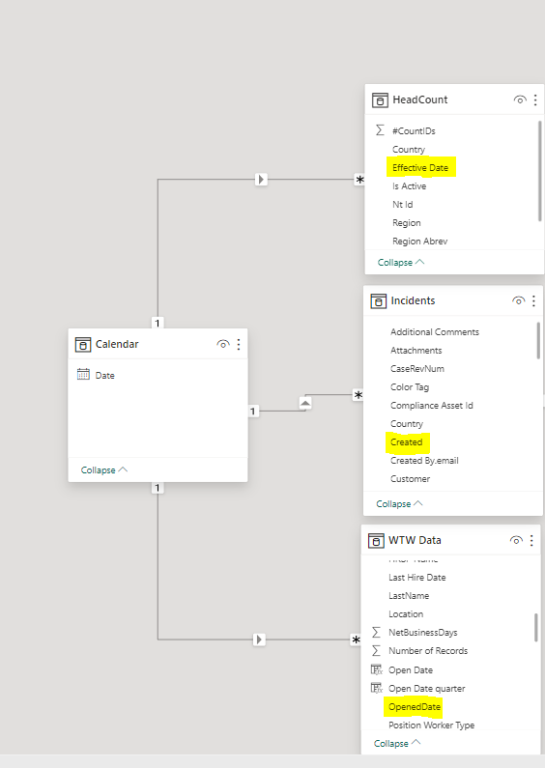This screenshot has width=545, height=768.
Task: Click the 1 marker atop Calendar
Action: coord(158,323)
